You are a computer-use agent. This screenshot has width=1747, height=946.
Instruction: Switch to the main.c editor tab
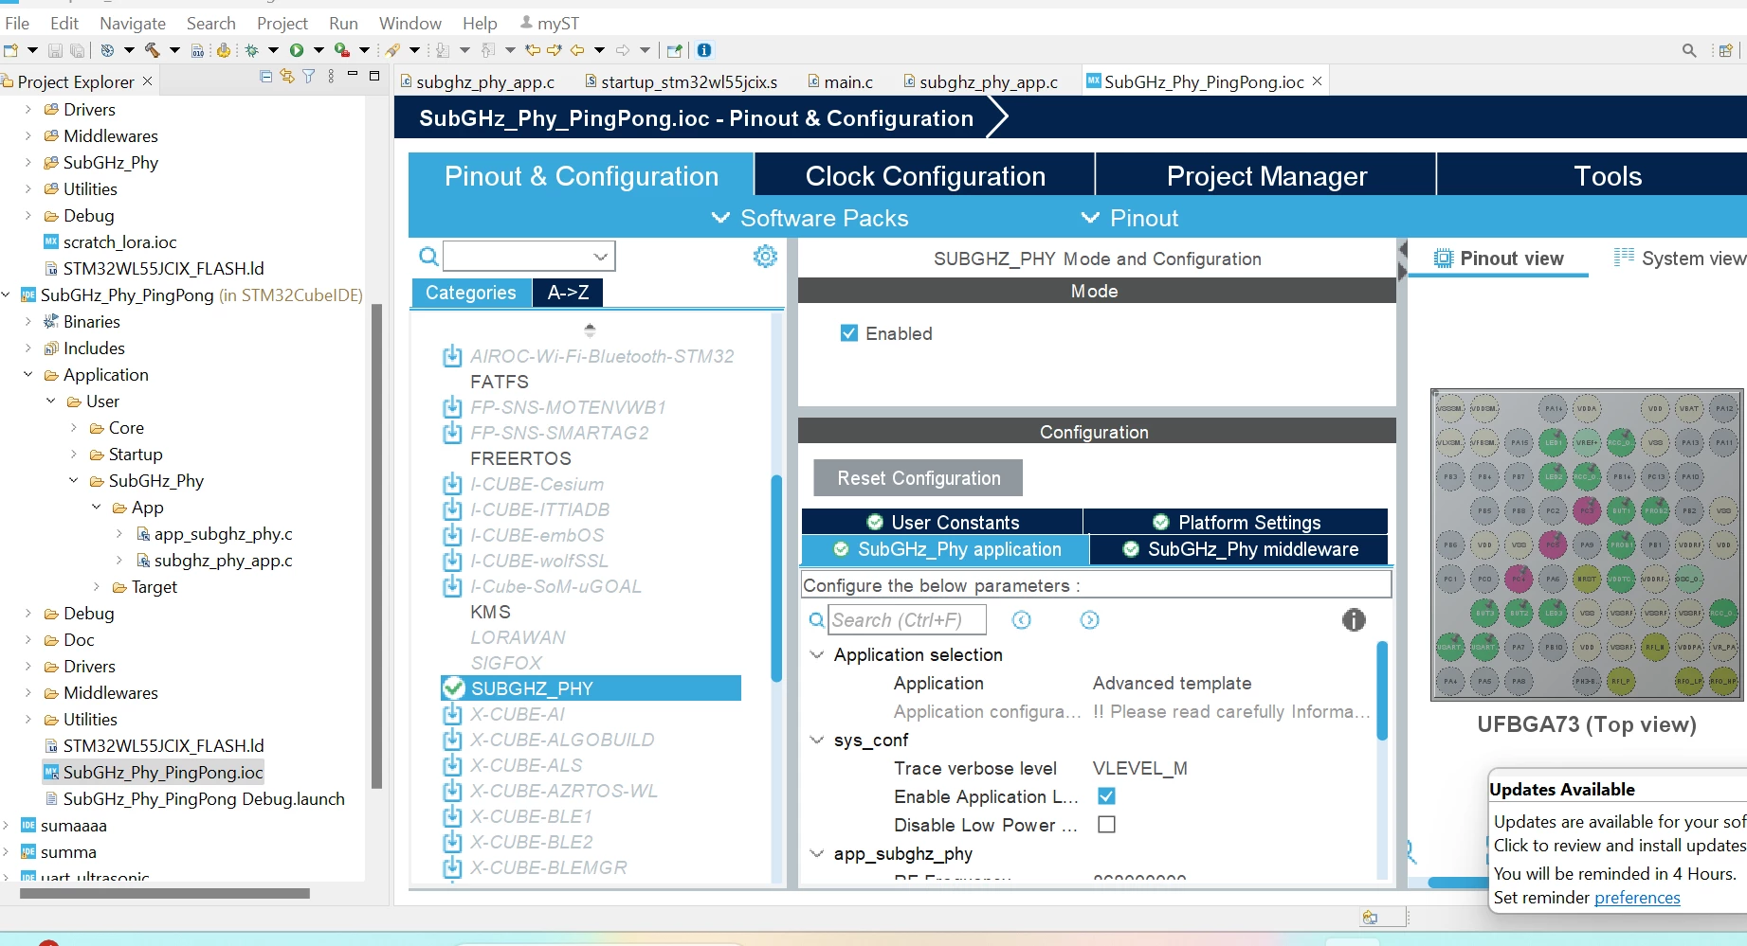(x=840, y=82)
